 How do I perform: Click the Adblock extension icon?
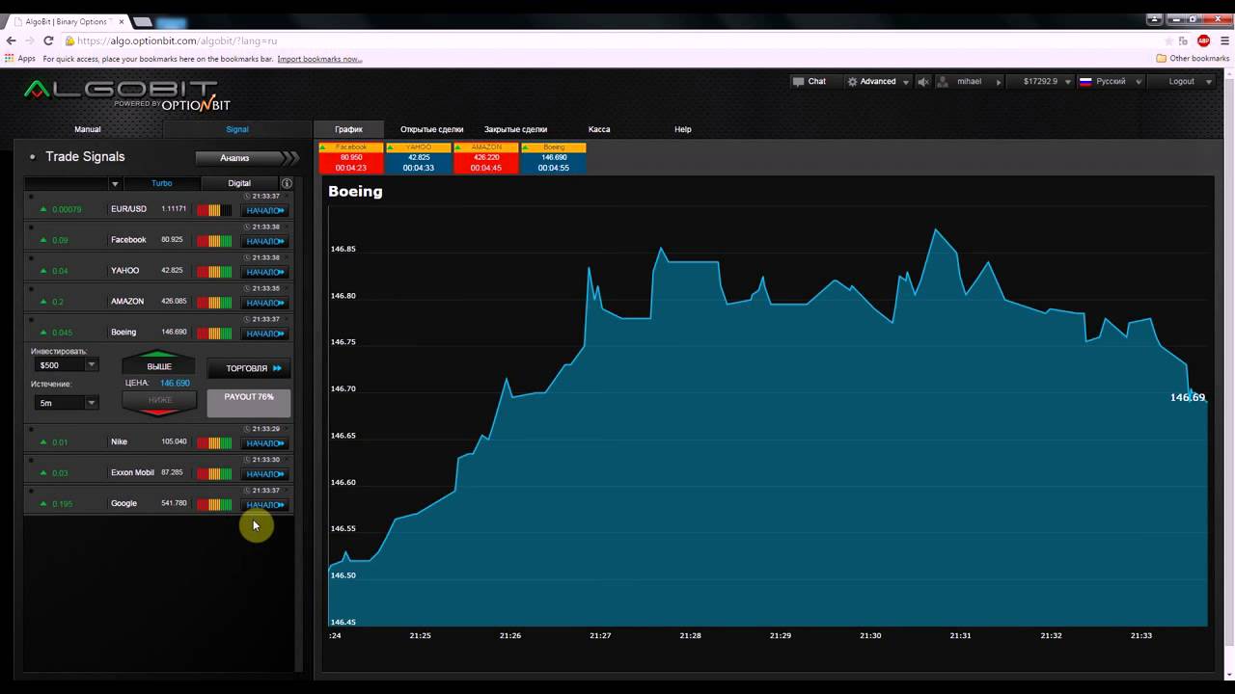point(1203,40)
